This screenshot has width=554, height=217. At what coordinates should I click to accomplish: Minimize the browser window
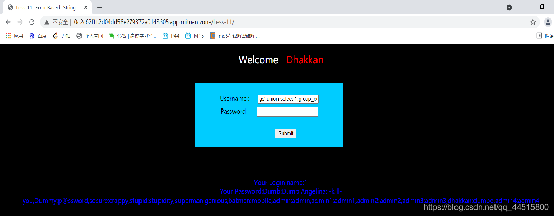coord(526,6)
